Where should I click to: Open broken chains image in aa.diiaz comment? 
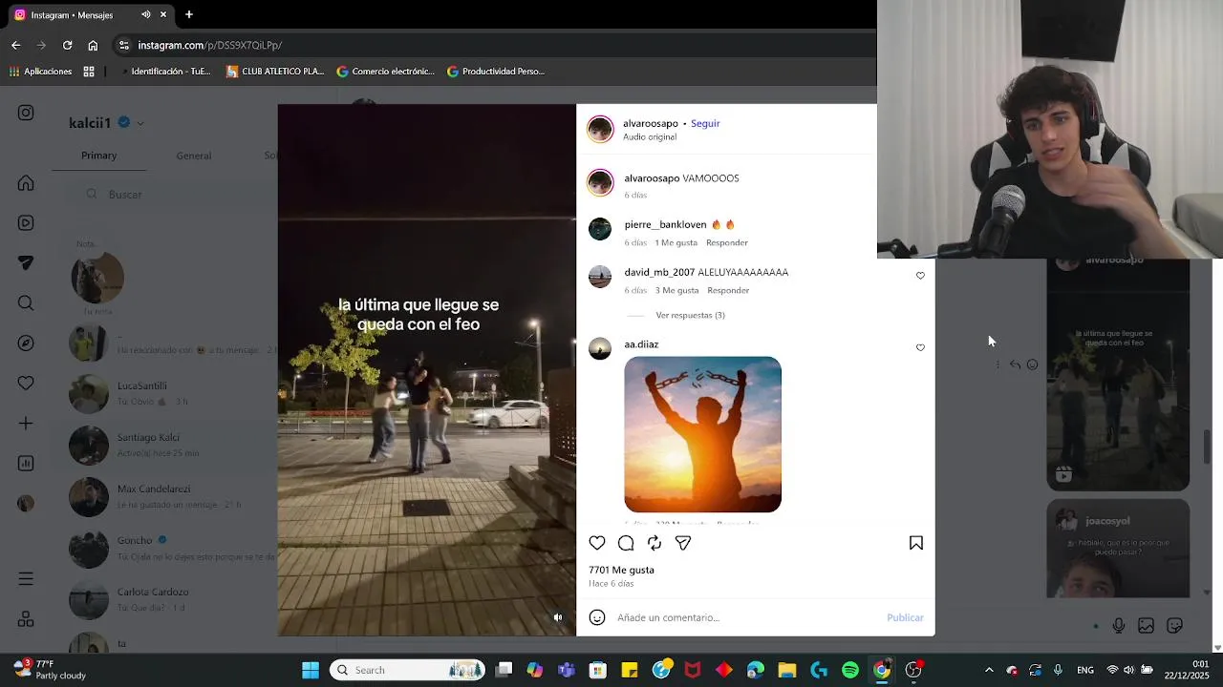pos(702,434)
